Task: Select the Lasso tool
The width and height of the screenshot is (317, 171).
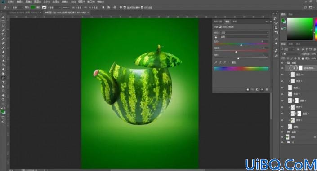Action: click(x=3, y=26)
